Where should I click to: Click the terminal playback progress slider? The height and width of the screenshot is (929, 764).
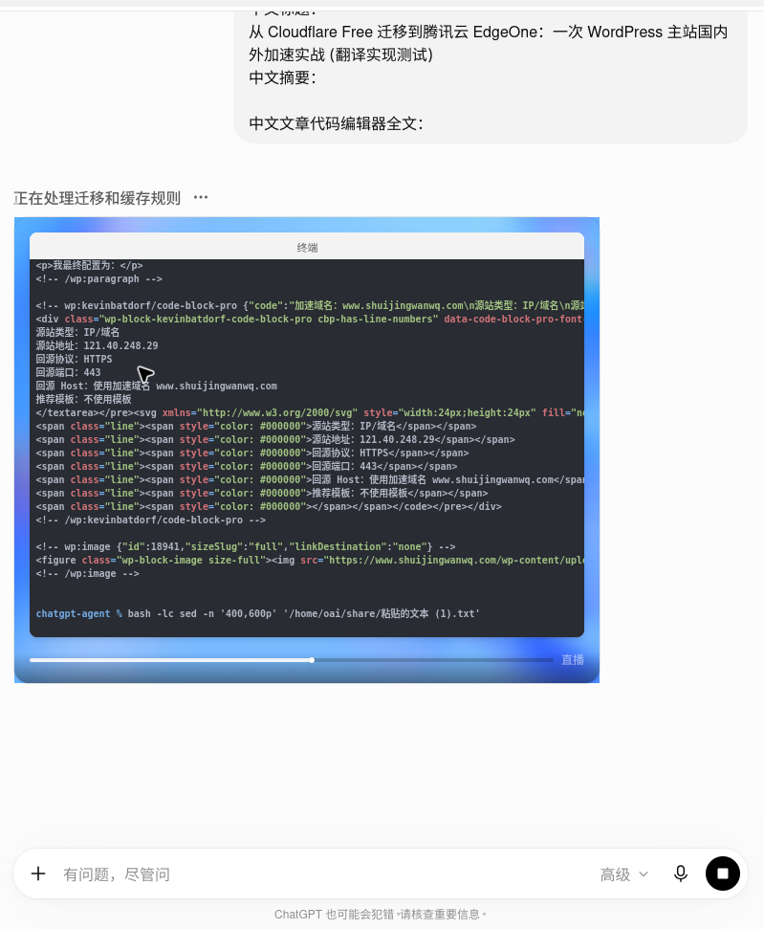(x=292, y=659)
